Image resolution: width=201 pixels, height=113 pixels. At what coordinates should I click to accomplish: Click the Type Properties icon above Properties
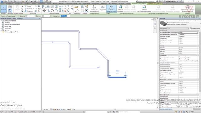click(10, 7)
